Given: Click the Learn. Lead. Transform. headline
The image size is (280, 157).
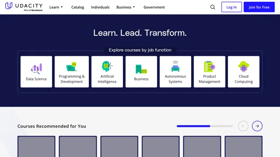Looking at the screenshot, I should [140, 33].
